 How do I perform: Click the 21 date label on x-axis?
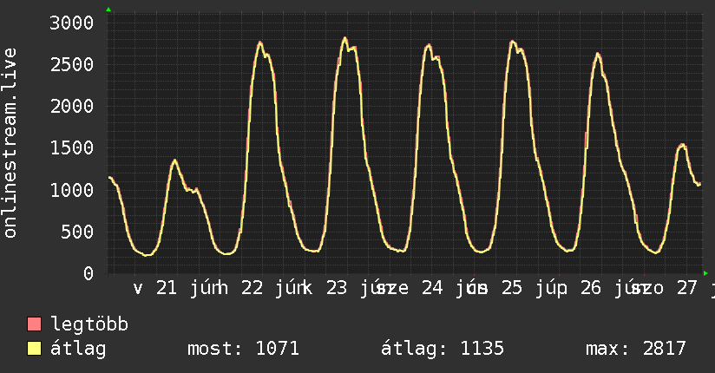167,288
